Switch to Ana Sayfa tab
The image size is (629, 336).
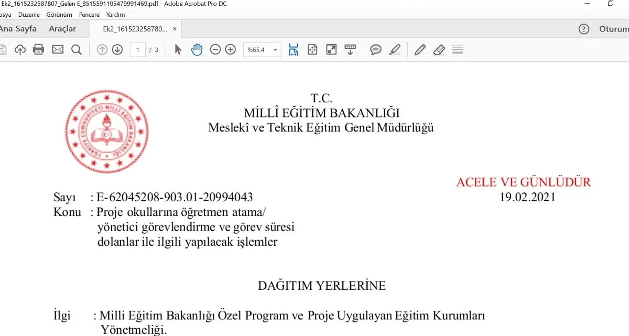pos(18,29)
